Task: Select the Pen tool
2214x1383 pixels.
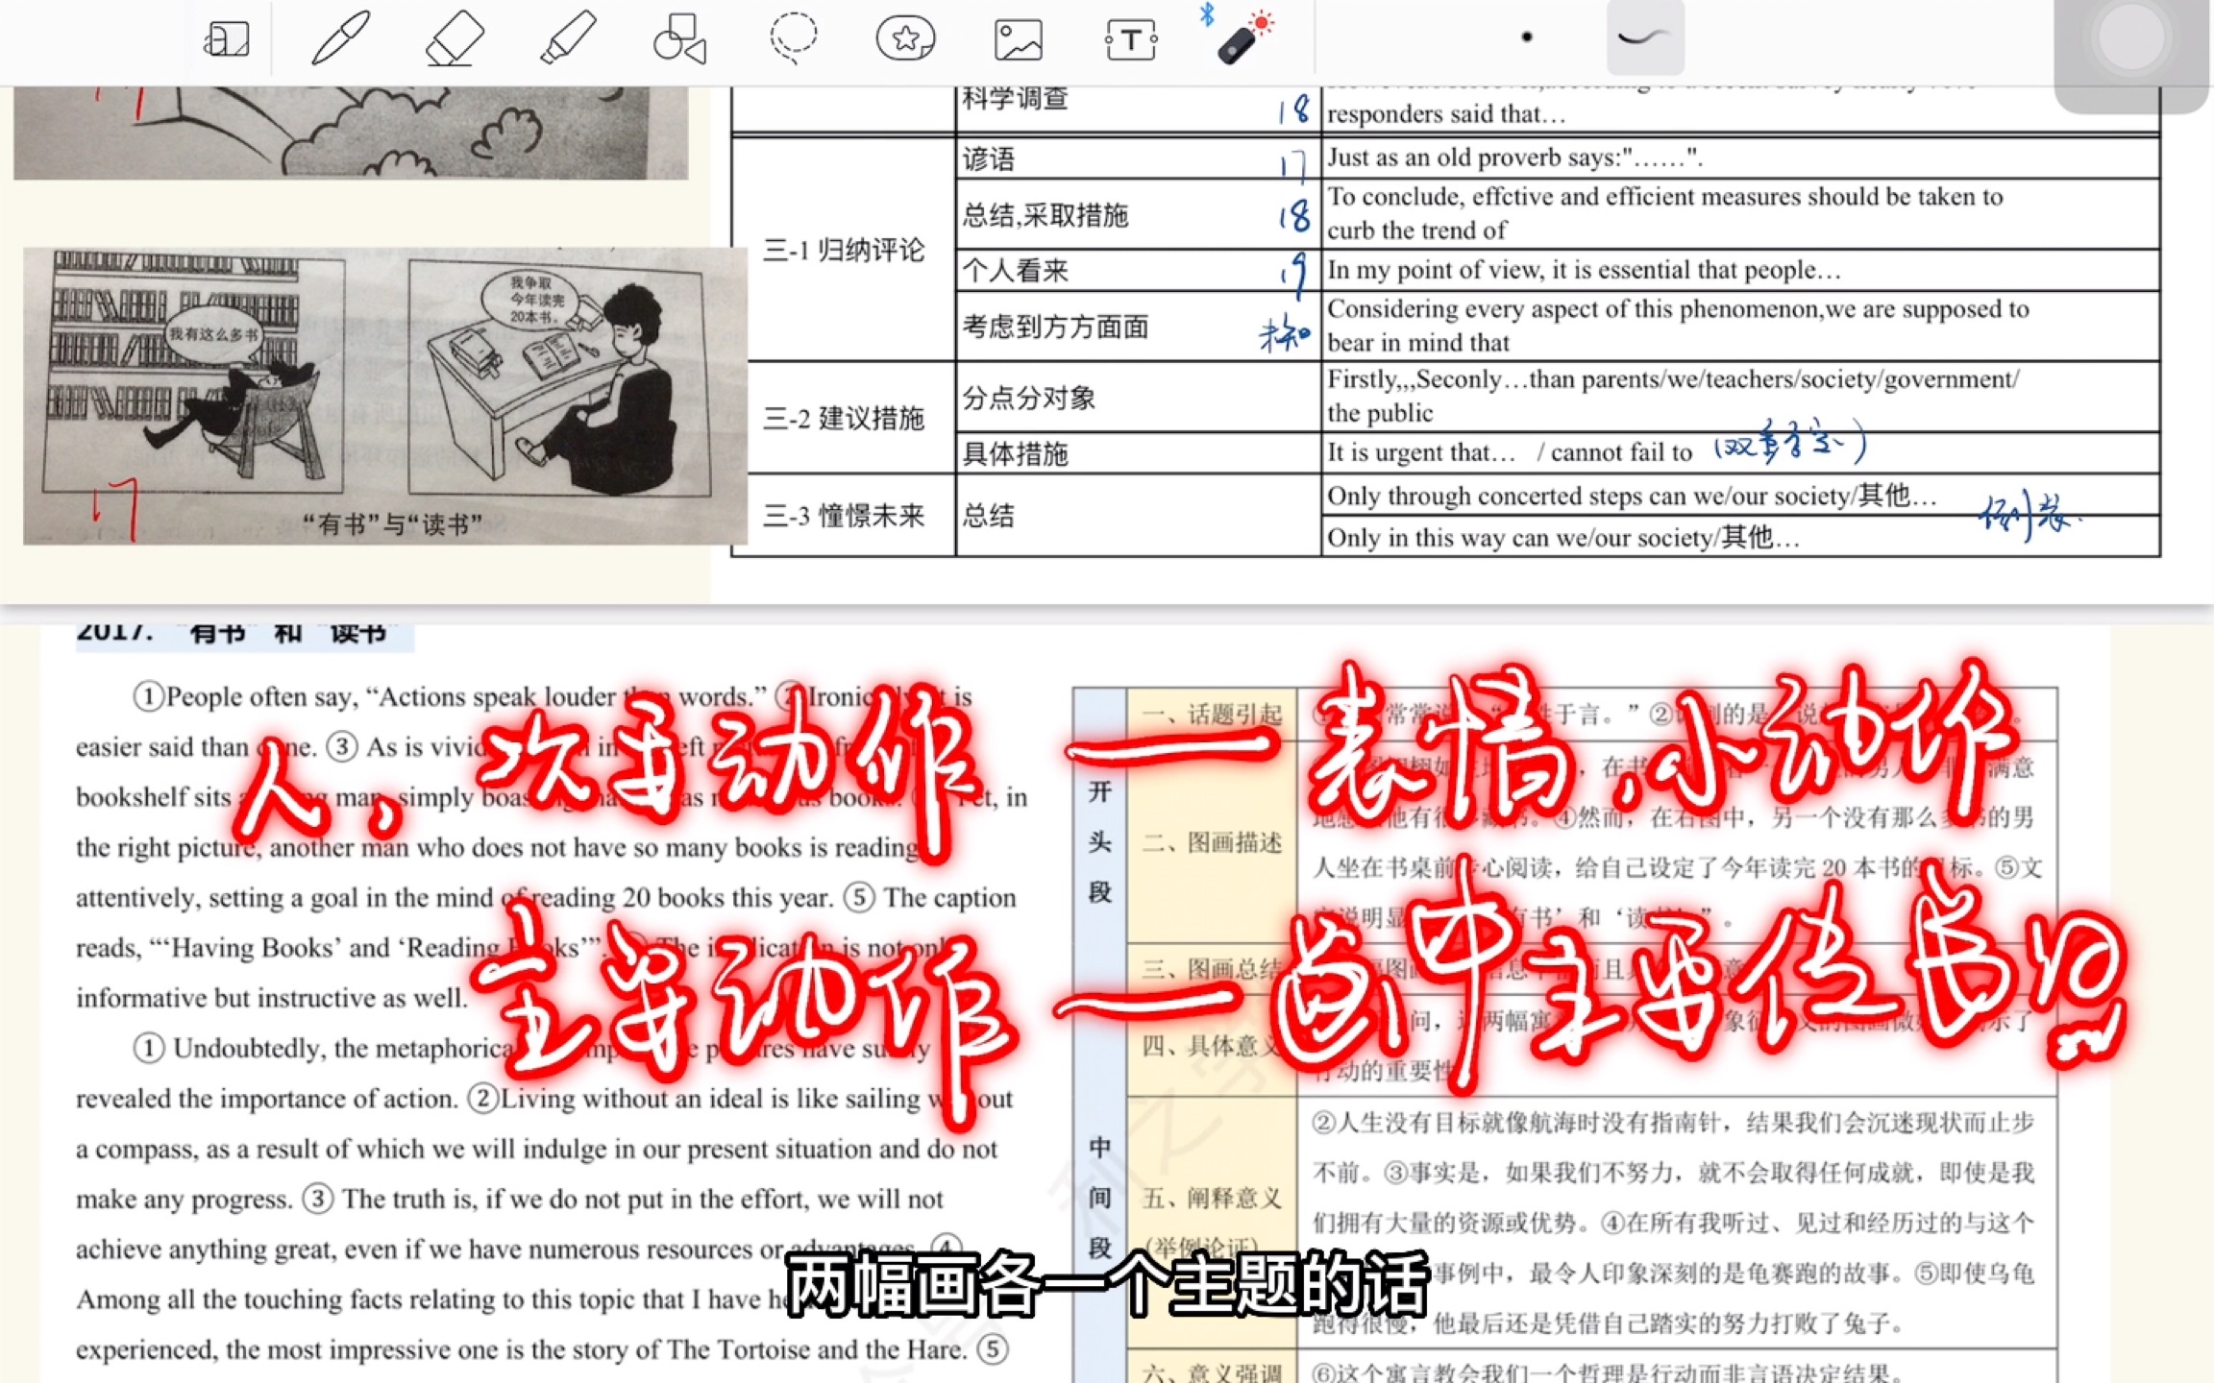Action: pos(340,38)
